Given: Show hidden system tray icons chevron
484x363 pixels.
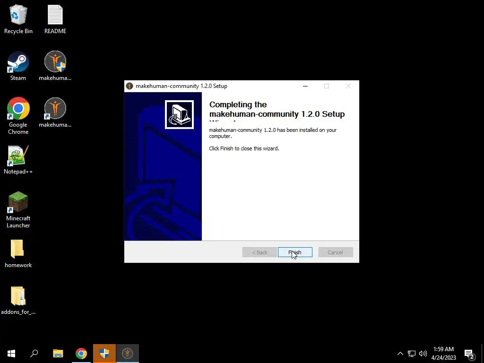Looking at the screenshot, I should click(x=400, y=354).
